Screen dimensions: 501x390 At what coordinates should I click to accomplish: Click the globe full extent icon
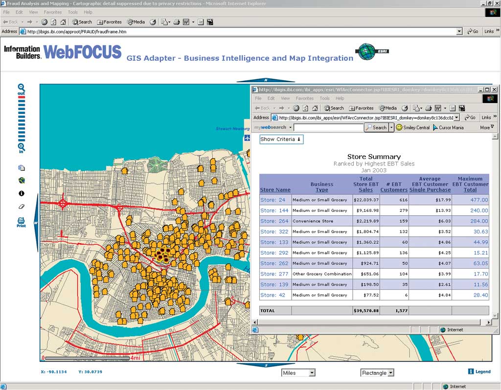[x=21, y=181]
